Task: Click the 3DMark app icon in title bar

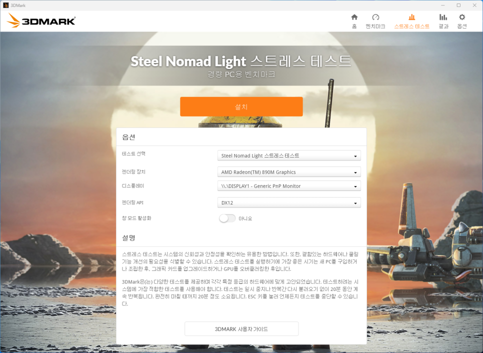Action: (5, 5)
